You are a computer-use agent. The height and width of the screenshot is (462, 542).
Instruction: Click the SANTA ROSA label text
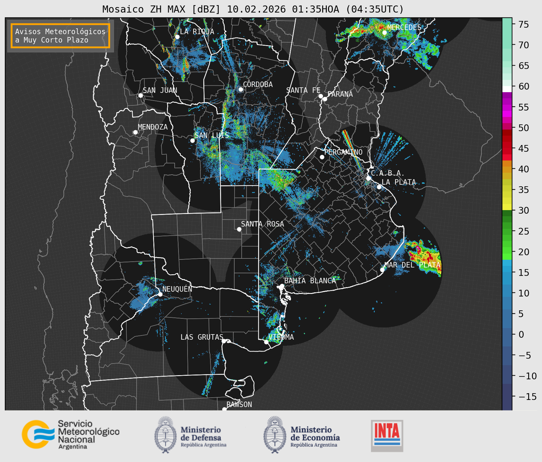point(262,224)
